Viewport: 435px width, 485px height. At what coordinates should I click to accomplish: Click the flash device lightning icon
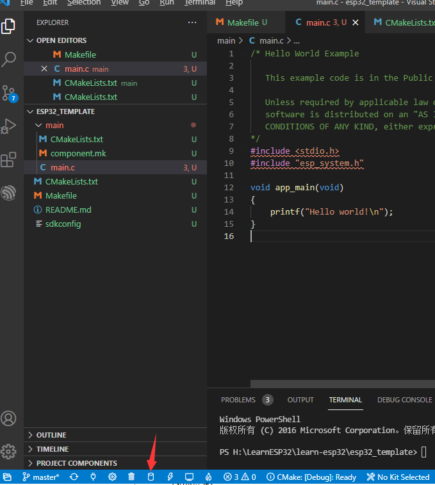(170, 477)
